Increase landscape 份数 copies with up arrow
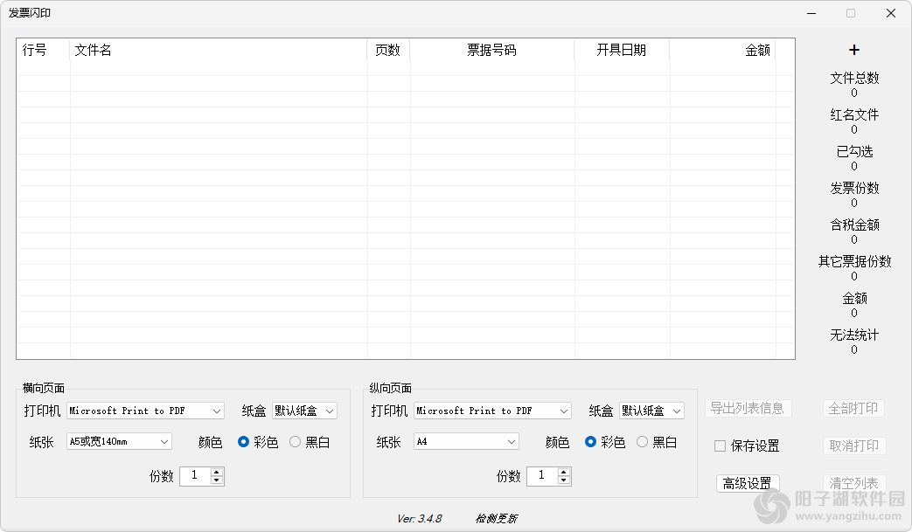The width and height of the screenshot is (912, 532). pos(217,471)
